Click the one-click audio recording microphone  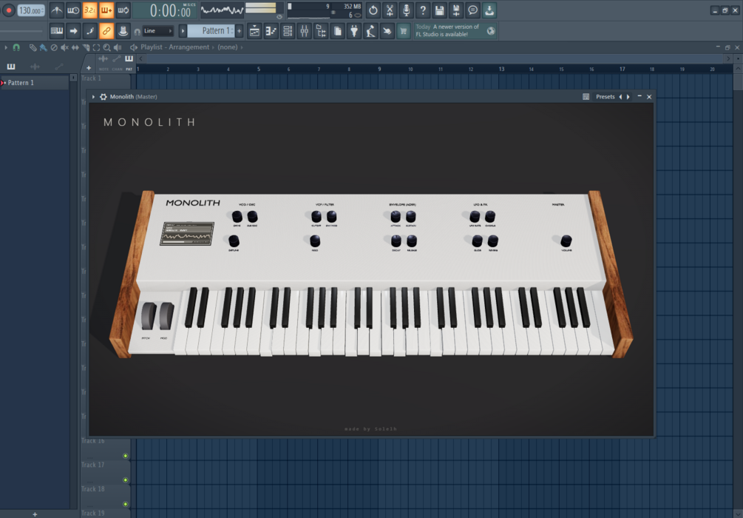406,10
